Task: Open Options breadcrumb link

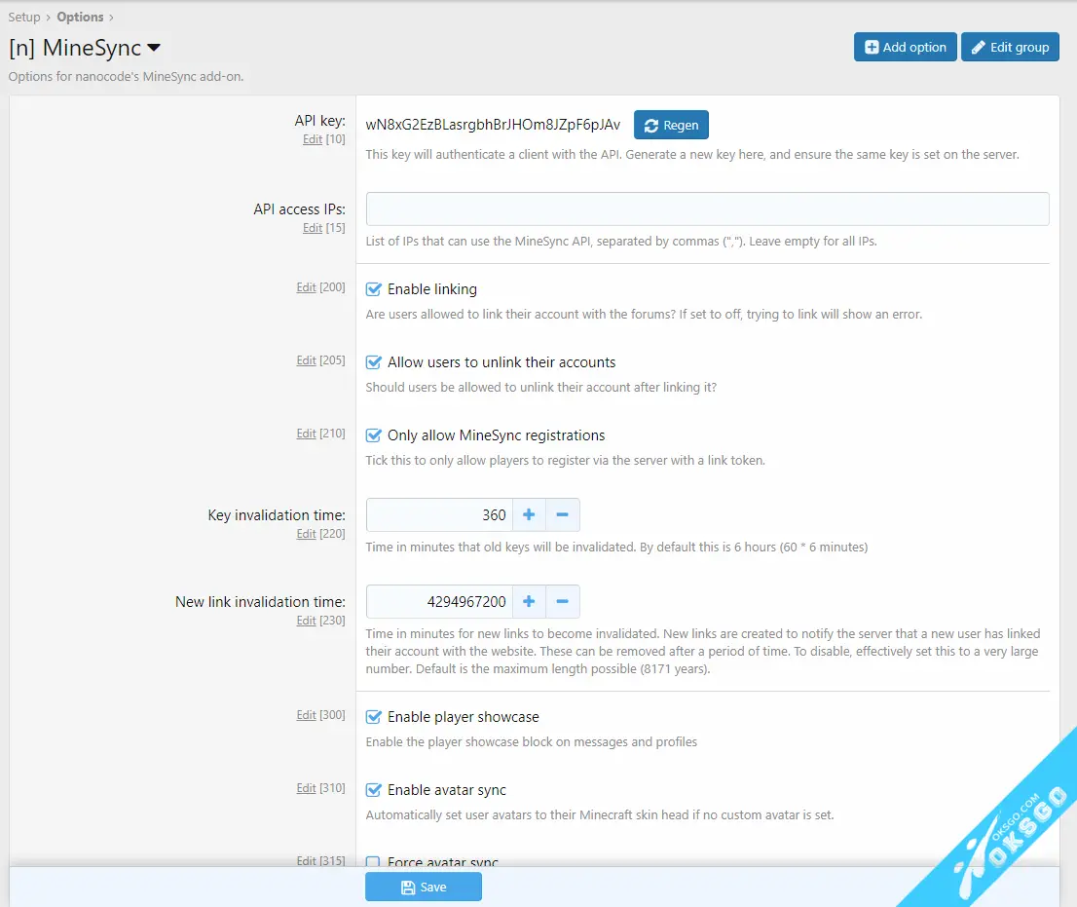Action: 80,17
